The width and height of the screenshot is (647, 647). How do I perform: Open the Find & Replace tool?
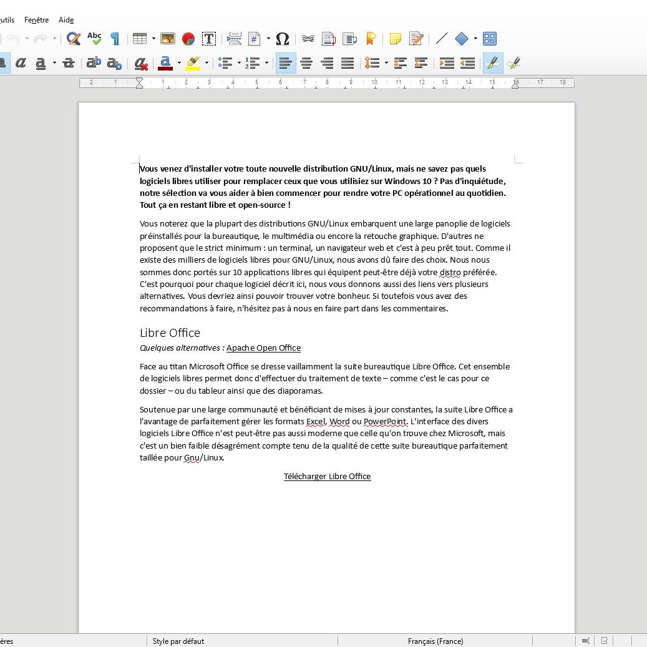(x=74, y=39)
